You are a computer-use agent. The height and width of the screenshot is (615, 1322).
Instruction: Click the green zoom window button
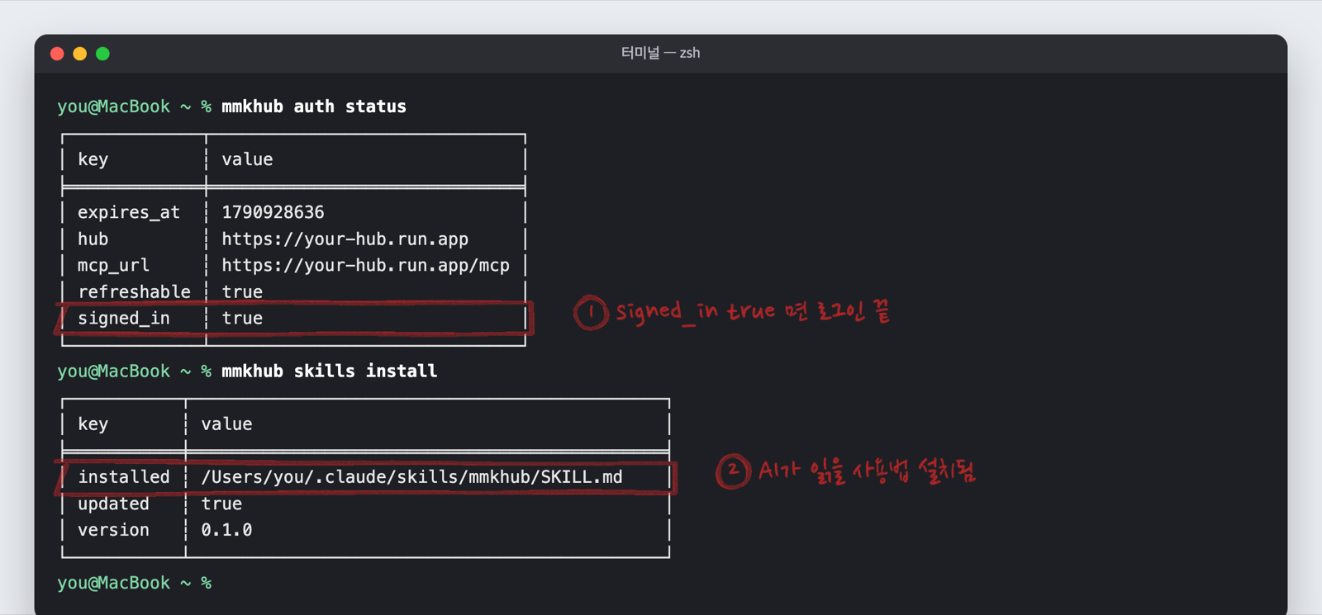pyautogui.click(x=102, y=54)
